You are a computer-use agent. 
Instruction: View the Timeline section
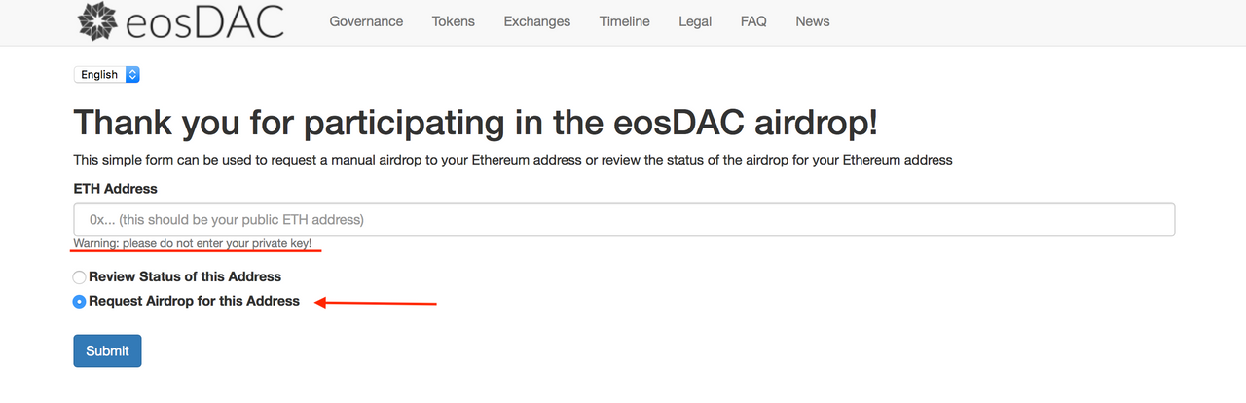tap(624, 21)
